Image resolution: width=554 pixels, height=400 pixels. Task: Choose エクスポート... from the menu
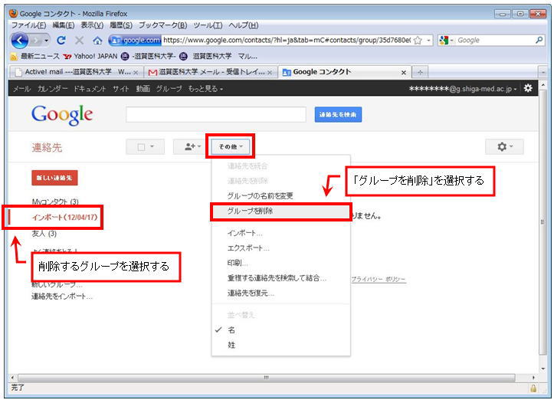tap(281, 248)
